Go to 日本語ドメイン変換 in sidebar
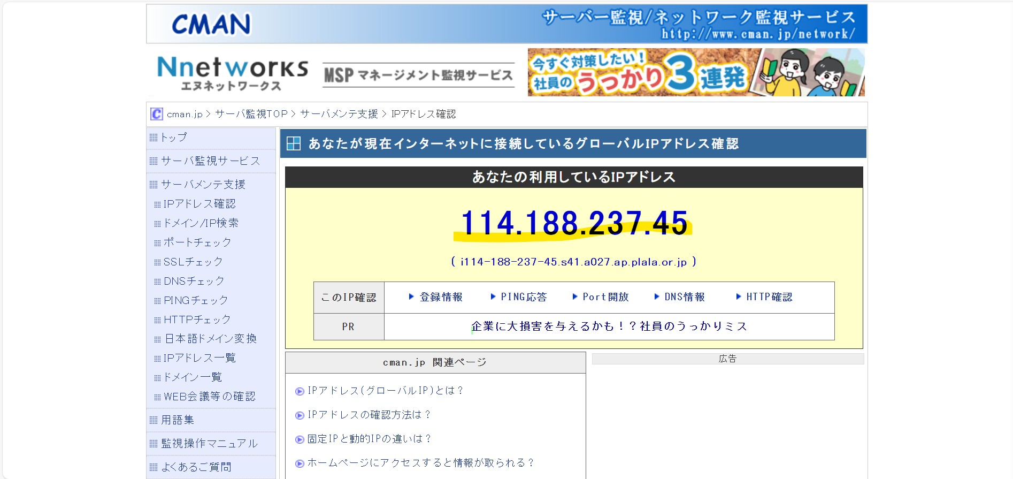This screenshot has height=479, width=1013. click(210, 339)
